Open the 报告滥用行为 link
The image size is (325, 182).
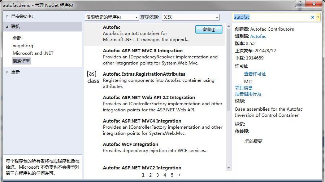(248, 94)
